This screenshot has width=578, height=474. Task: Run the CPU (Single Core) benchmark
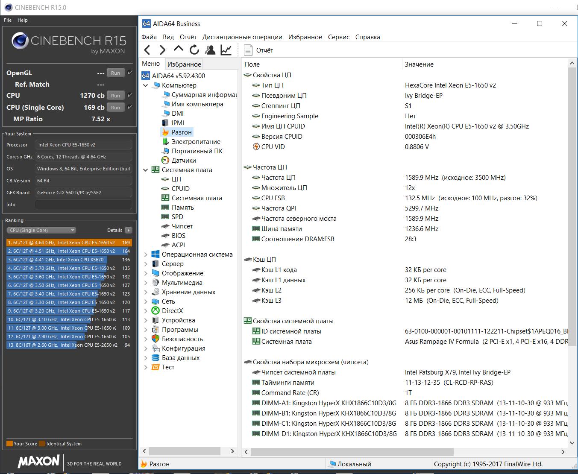pos(115,108)
